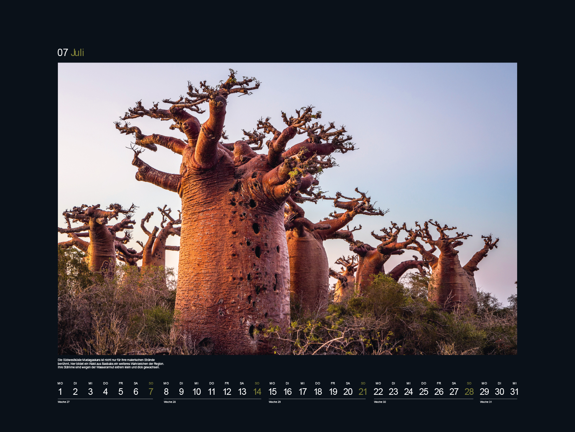Click the "Woche 30" week label
This screenshot has width=575, height=432.
click(x=380, y=402)
